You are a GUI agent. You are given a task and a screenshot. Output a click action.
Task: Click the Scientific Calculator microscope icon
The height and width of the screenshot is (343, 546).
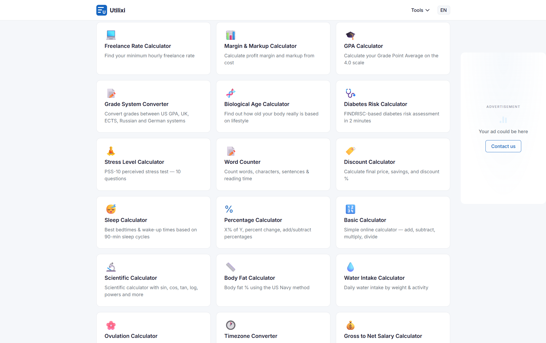coord(111,267)
